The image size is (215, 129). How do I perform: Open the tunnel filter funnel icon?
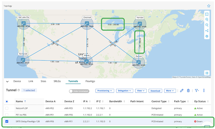pyautogui.click(x=197, y=90)
